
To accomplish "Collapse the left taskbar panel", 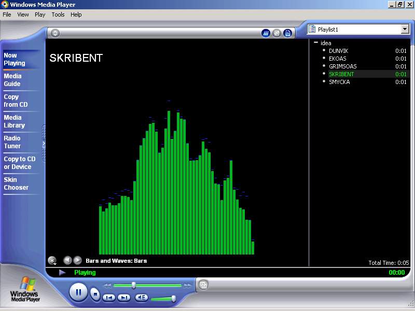I will click(x=44, y=144).
